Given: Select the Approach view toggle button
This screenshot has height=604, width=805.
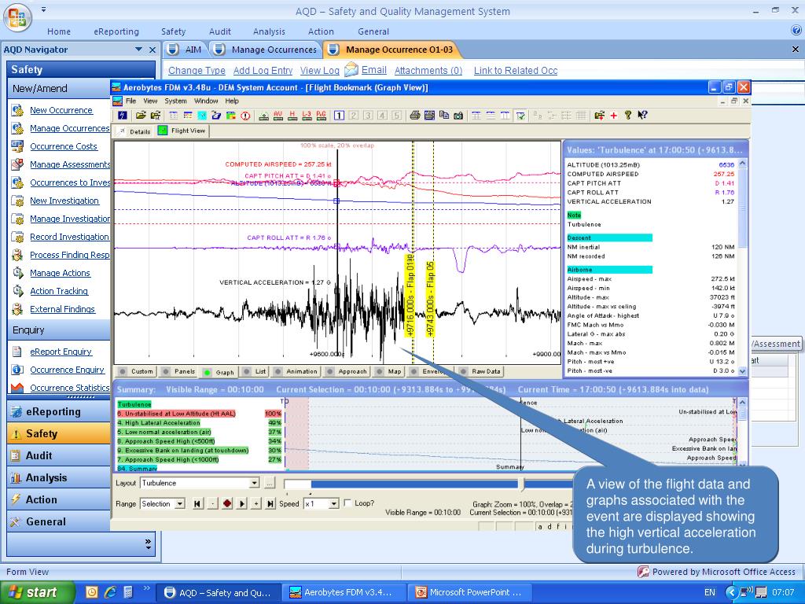Looking at the screenshot, I should click(x=347, y=371).
